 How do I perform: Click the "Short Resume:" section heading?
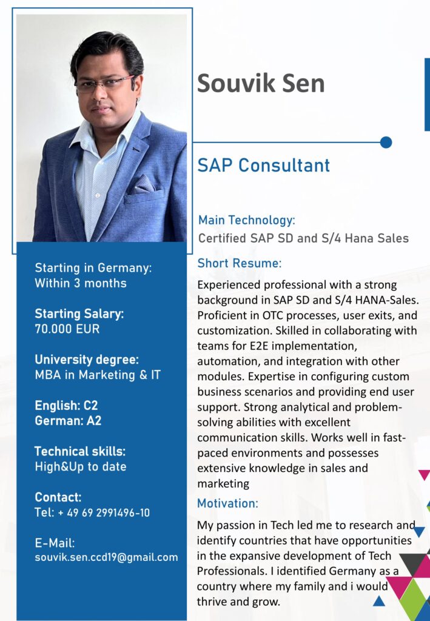coord(240,264)
